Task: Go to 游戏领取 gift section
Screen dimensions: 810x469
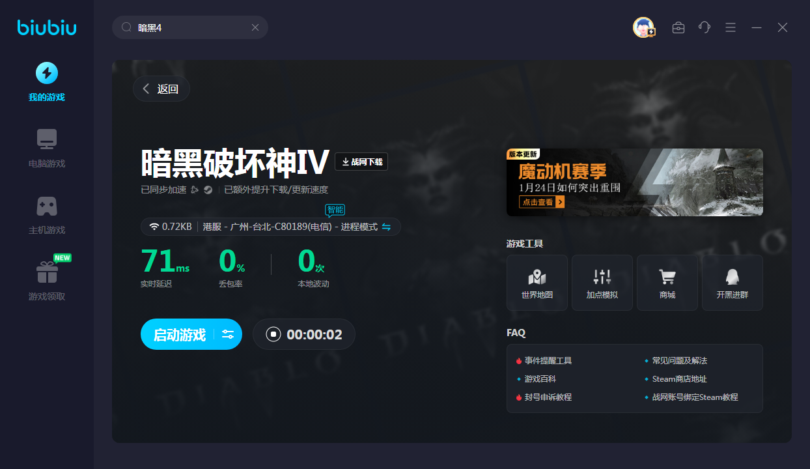Action: pos(47,280)
